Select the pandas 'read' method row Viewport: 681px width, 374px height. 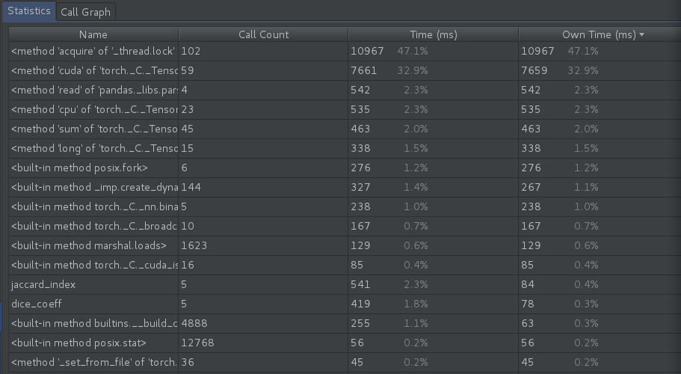pos(94,90)
